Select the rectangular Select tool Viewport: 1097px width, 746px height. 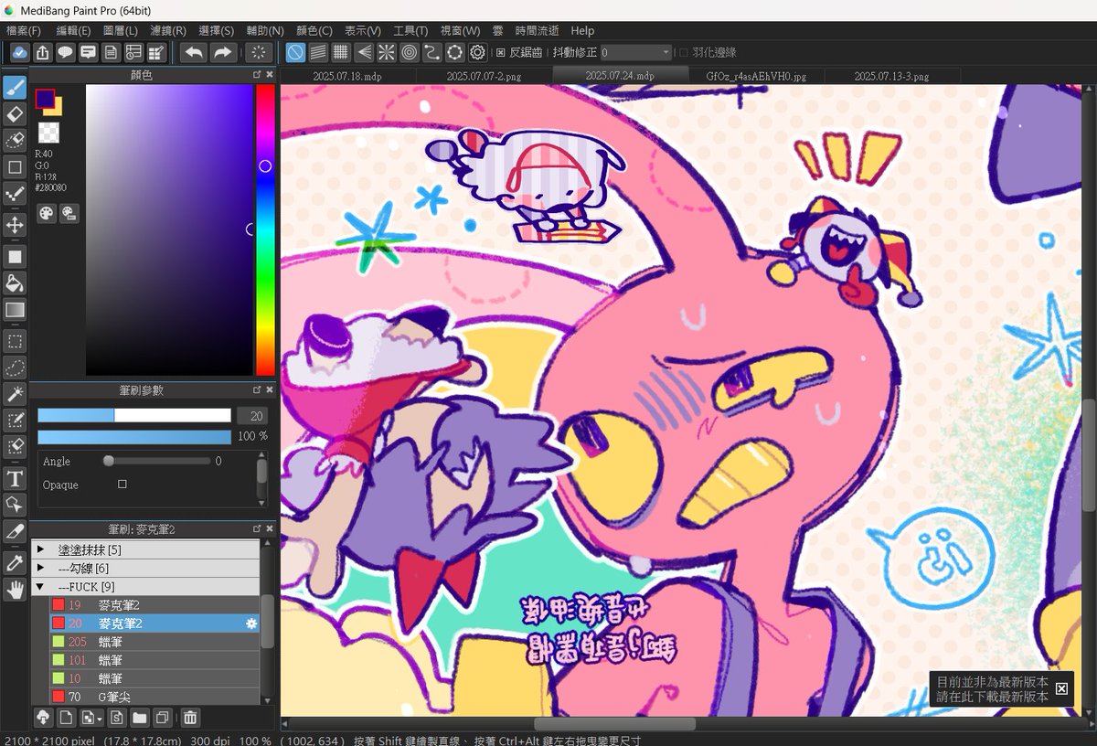point(15,341)
